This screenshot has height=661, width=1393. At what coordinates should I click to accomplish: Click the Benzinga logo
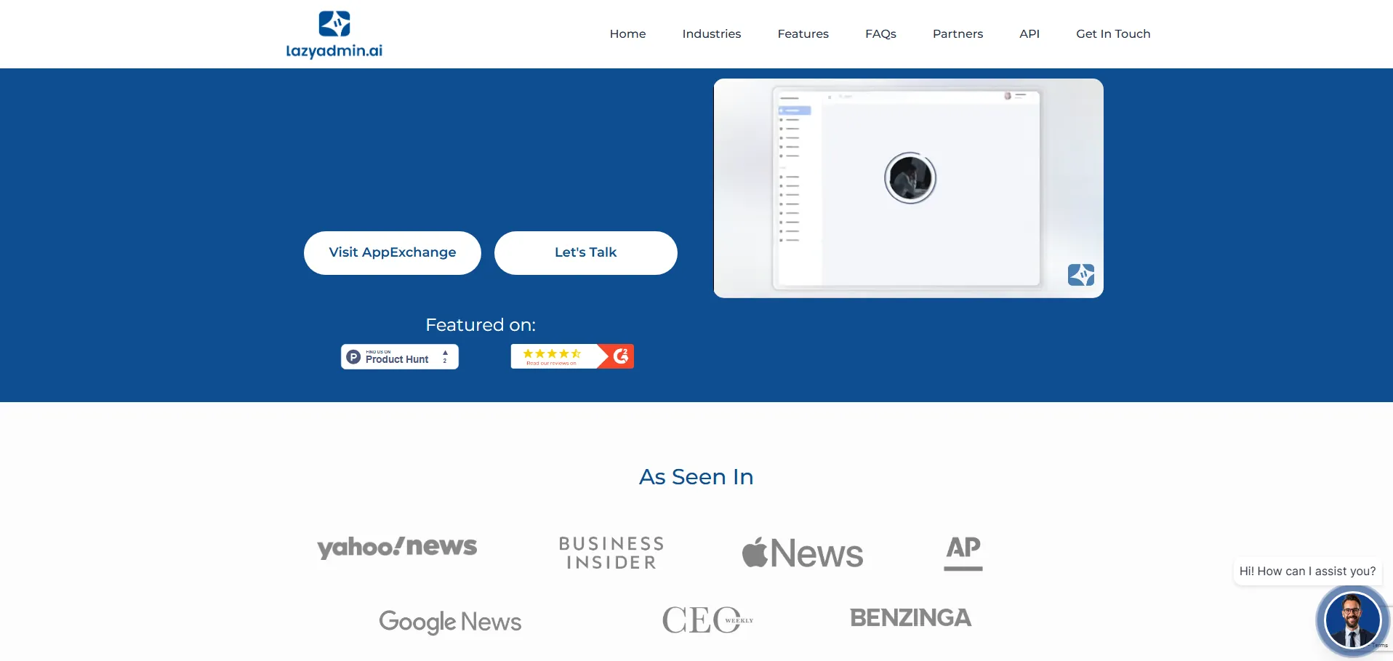point(910,618)
